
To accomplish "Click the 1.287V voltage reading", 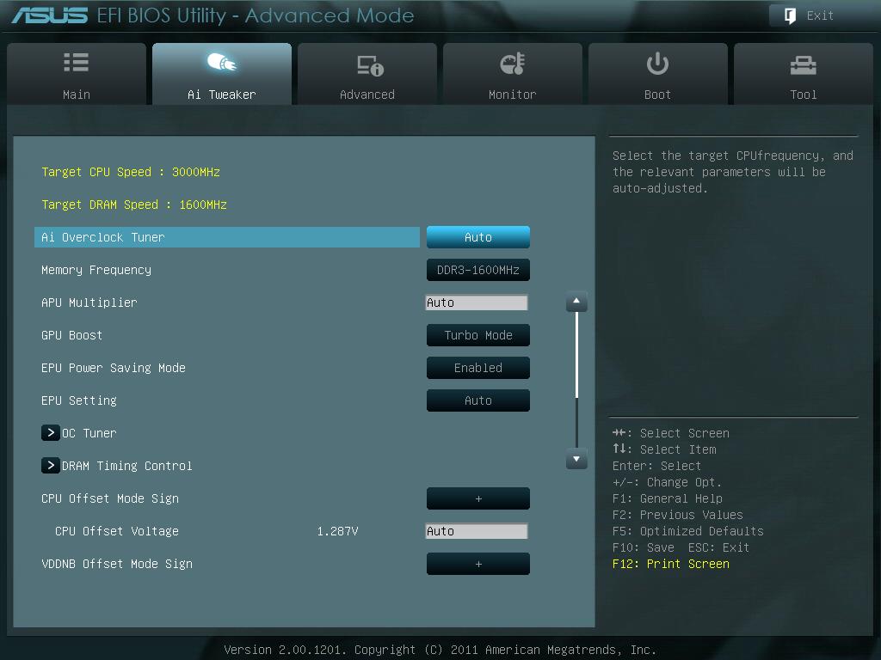I will (337, 531).
